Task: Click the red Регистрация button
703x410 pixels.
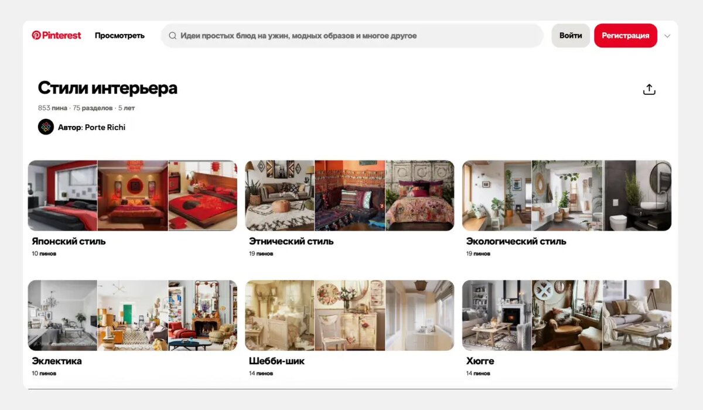Action: click(x=626, y=36)
